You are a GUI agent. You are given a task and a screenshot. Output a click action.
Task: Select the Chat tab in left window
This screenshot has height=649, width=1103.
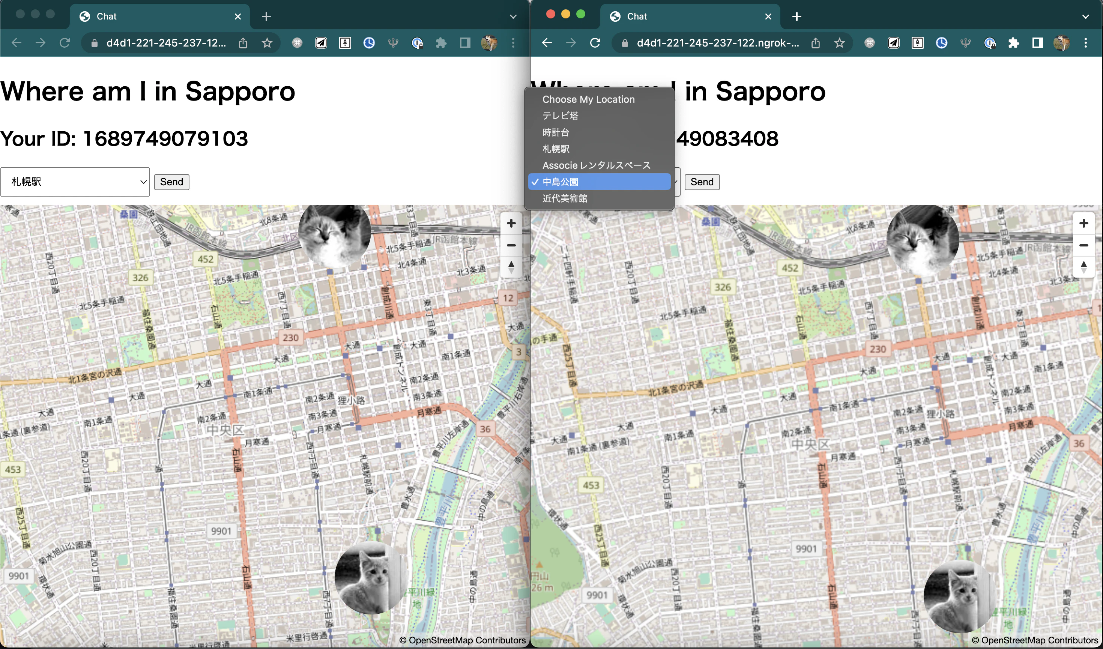[x=160, y=17]
